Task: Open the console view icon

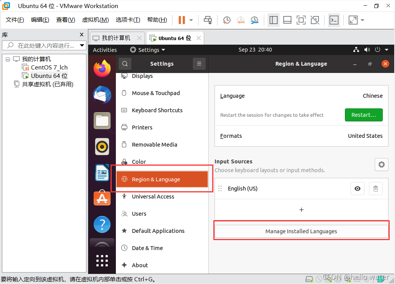Action: point(334,20)
